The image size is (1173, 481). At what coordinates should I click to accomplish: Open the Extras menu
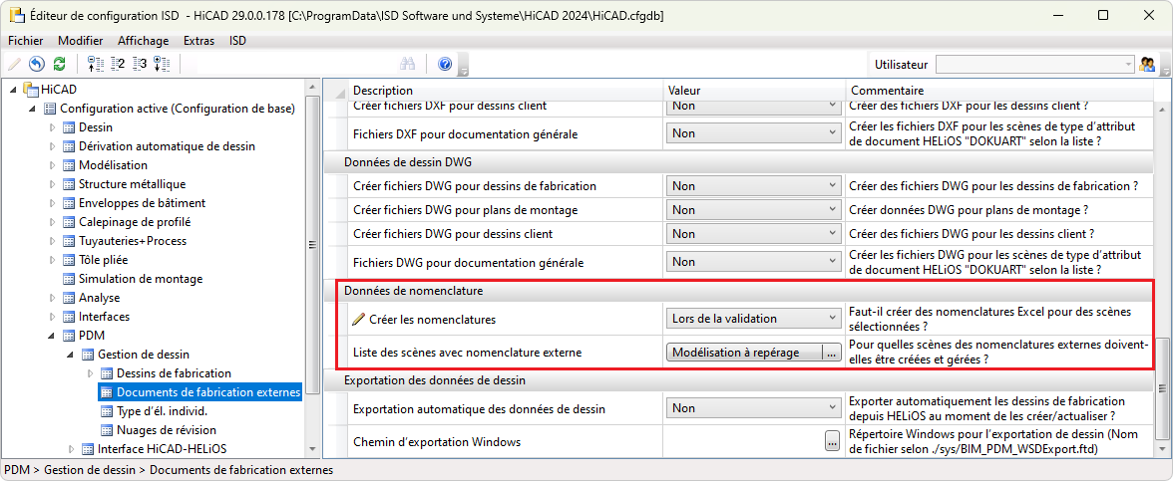[198, 41]
